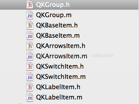The width and height of the screenshot is (139, 104).
Task: Click the .m icon beside QKSwitchItem.m
Action: [x=30, y=77]
